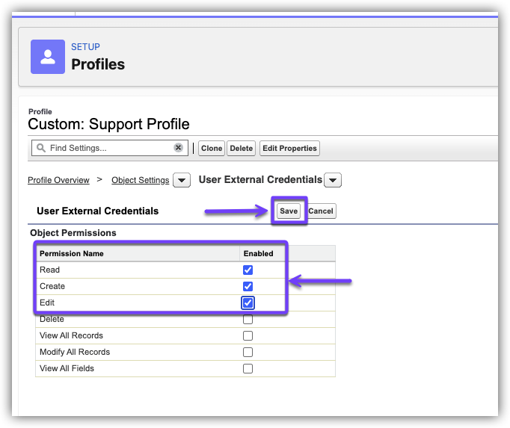The image size is (510, 428).
Task: Expand the User External Credentials dropdown
Action: pyautogui.click(x=334, y=181)
